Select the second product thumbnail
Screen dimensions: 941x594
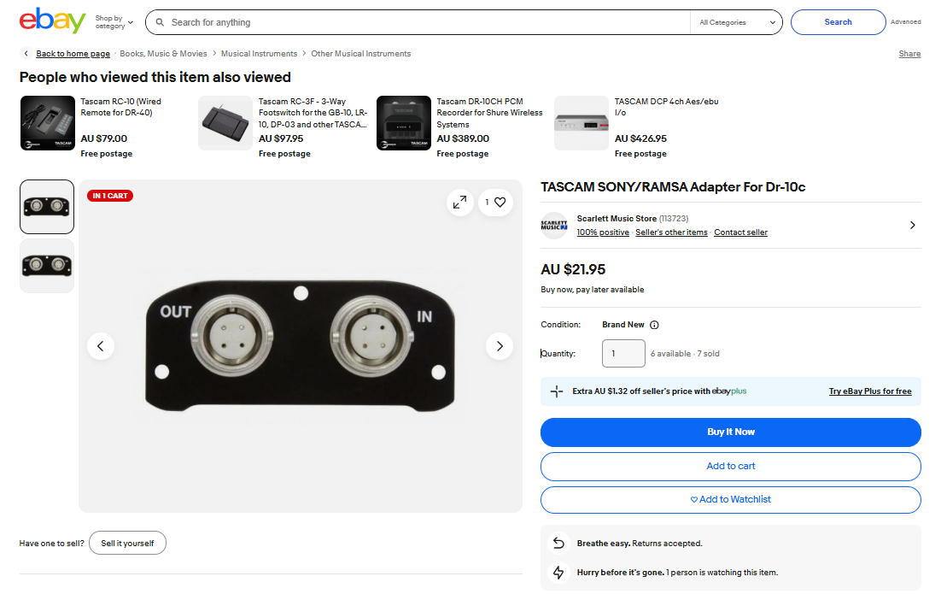point(47,266)
